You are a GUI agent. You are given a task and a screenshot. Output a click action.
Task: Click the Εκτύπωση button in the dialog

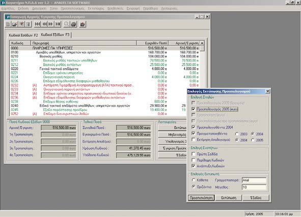229,198
